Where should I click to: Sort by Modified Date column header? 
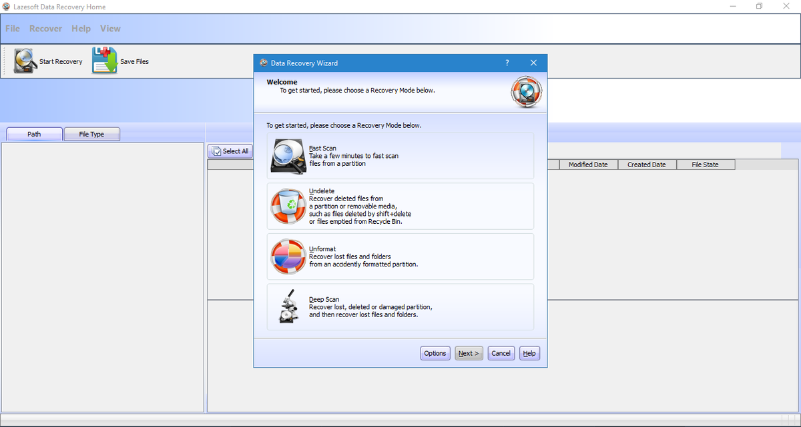(589, 165)
